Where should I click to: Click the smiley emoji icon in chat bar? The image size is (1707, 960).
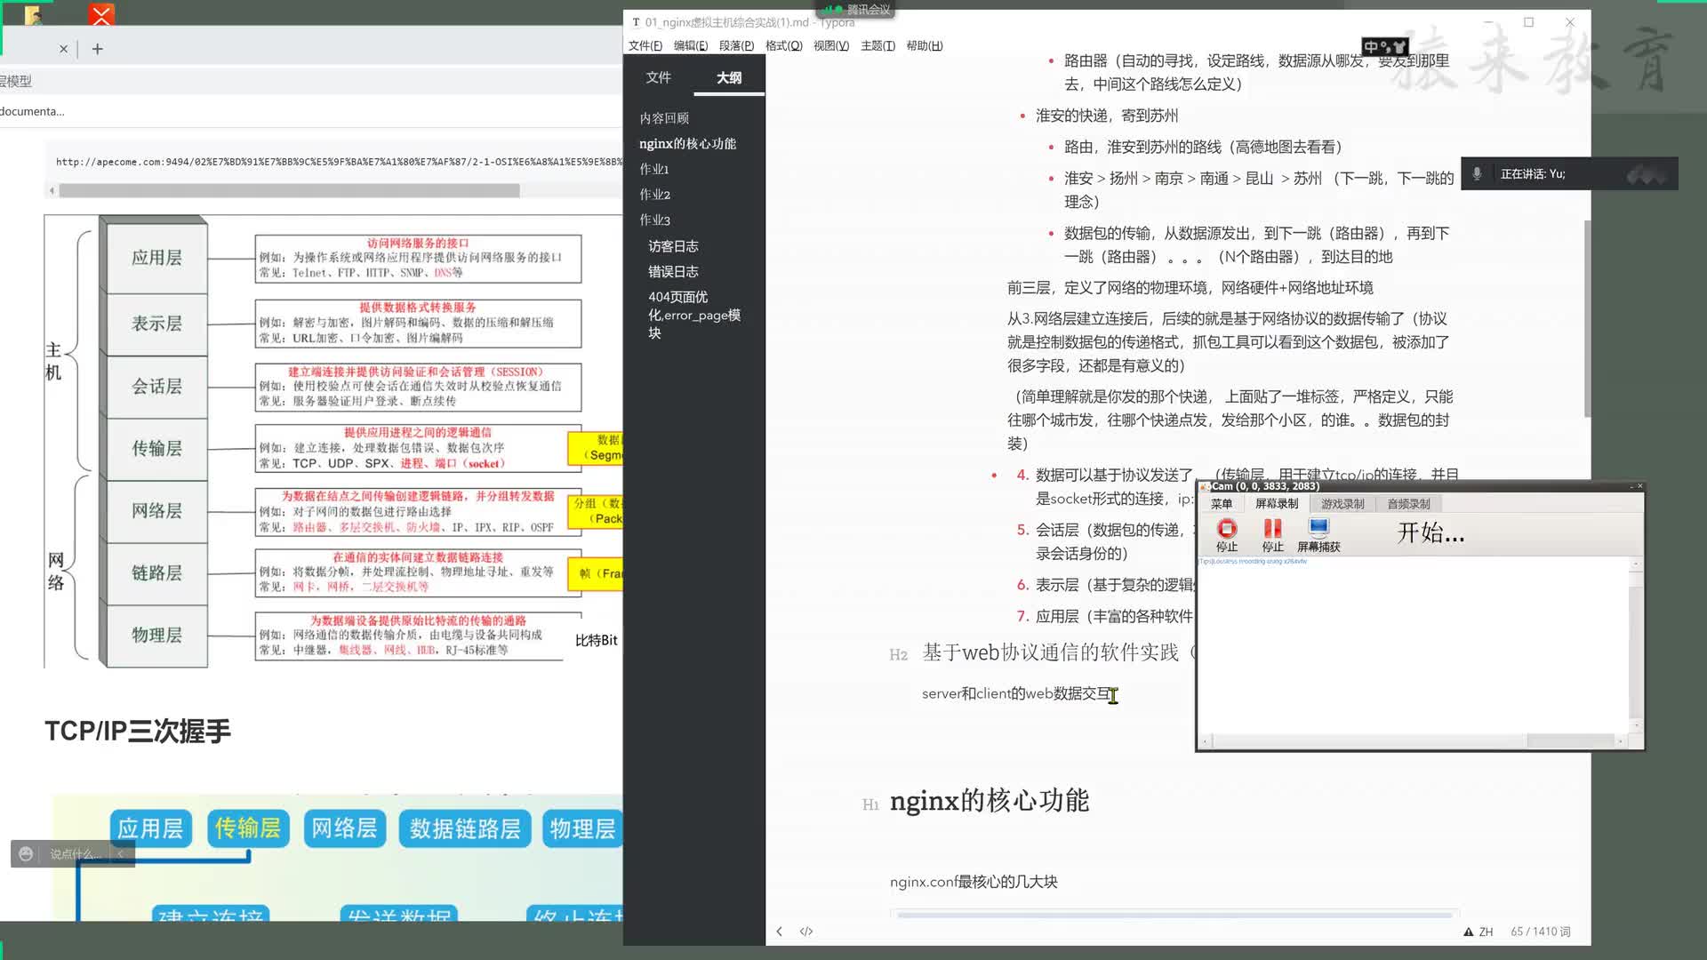click(26, 854)
